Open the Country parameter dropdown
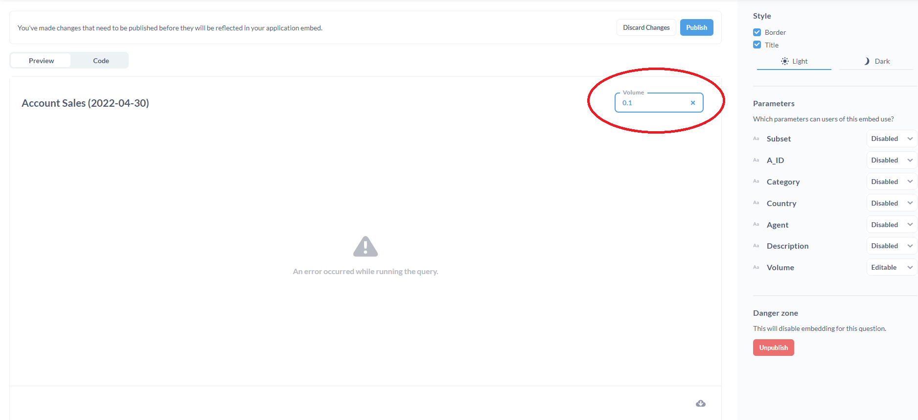Screen dimensions: 918x420 (x=892, y=203)
